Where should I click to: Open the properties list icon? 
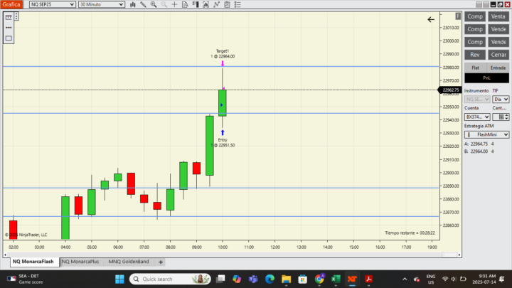point(238,4)
